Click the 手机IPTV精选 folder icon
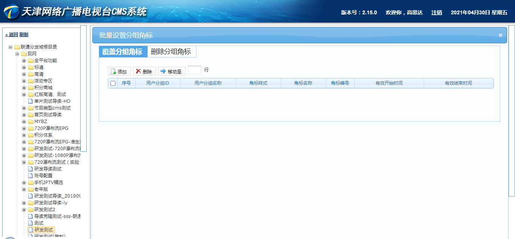This screenshot has height=239, width=515. pos(31,183)
